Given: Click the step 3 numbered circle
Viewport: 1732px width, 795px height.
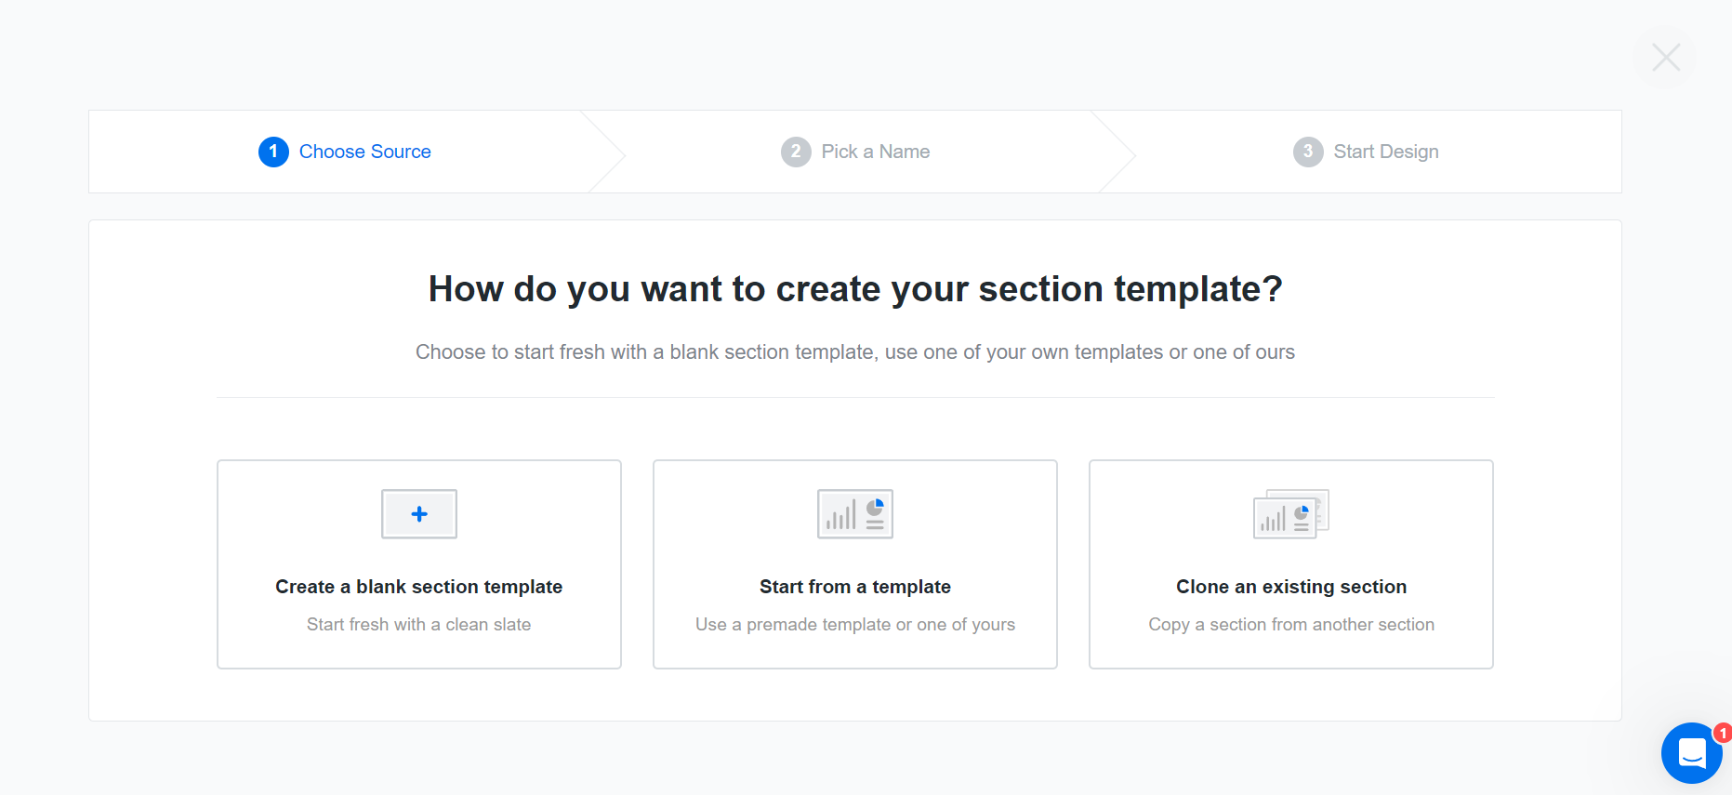Looking at the screenshot, I should 1308,152.
